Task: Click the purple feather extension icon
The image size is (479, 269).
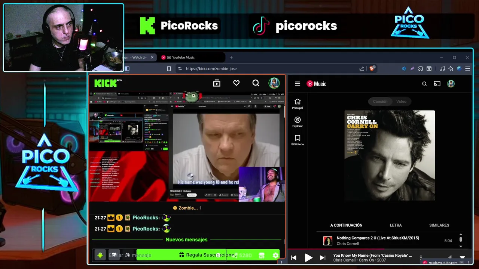Action: pos(412,68)
